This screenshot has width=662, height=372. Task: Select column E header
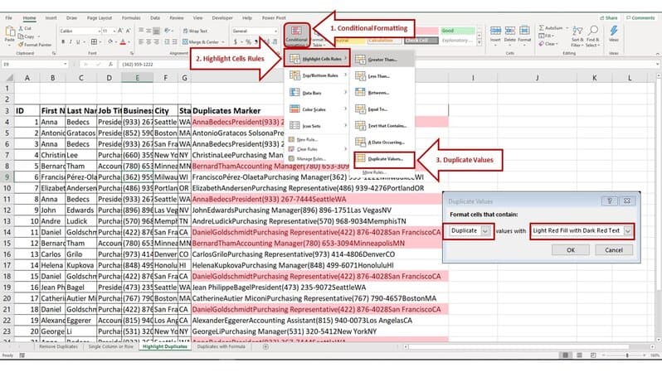[137, 78]
